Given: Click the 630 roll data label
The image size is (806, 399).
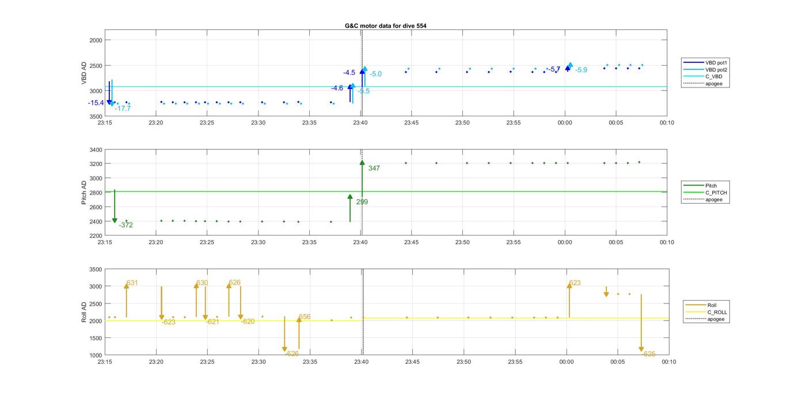Looking at the screenshot, I should (202, 283).
